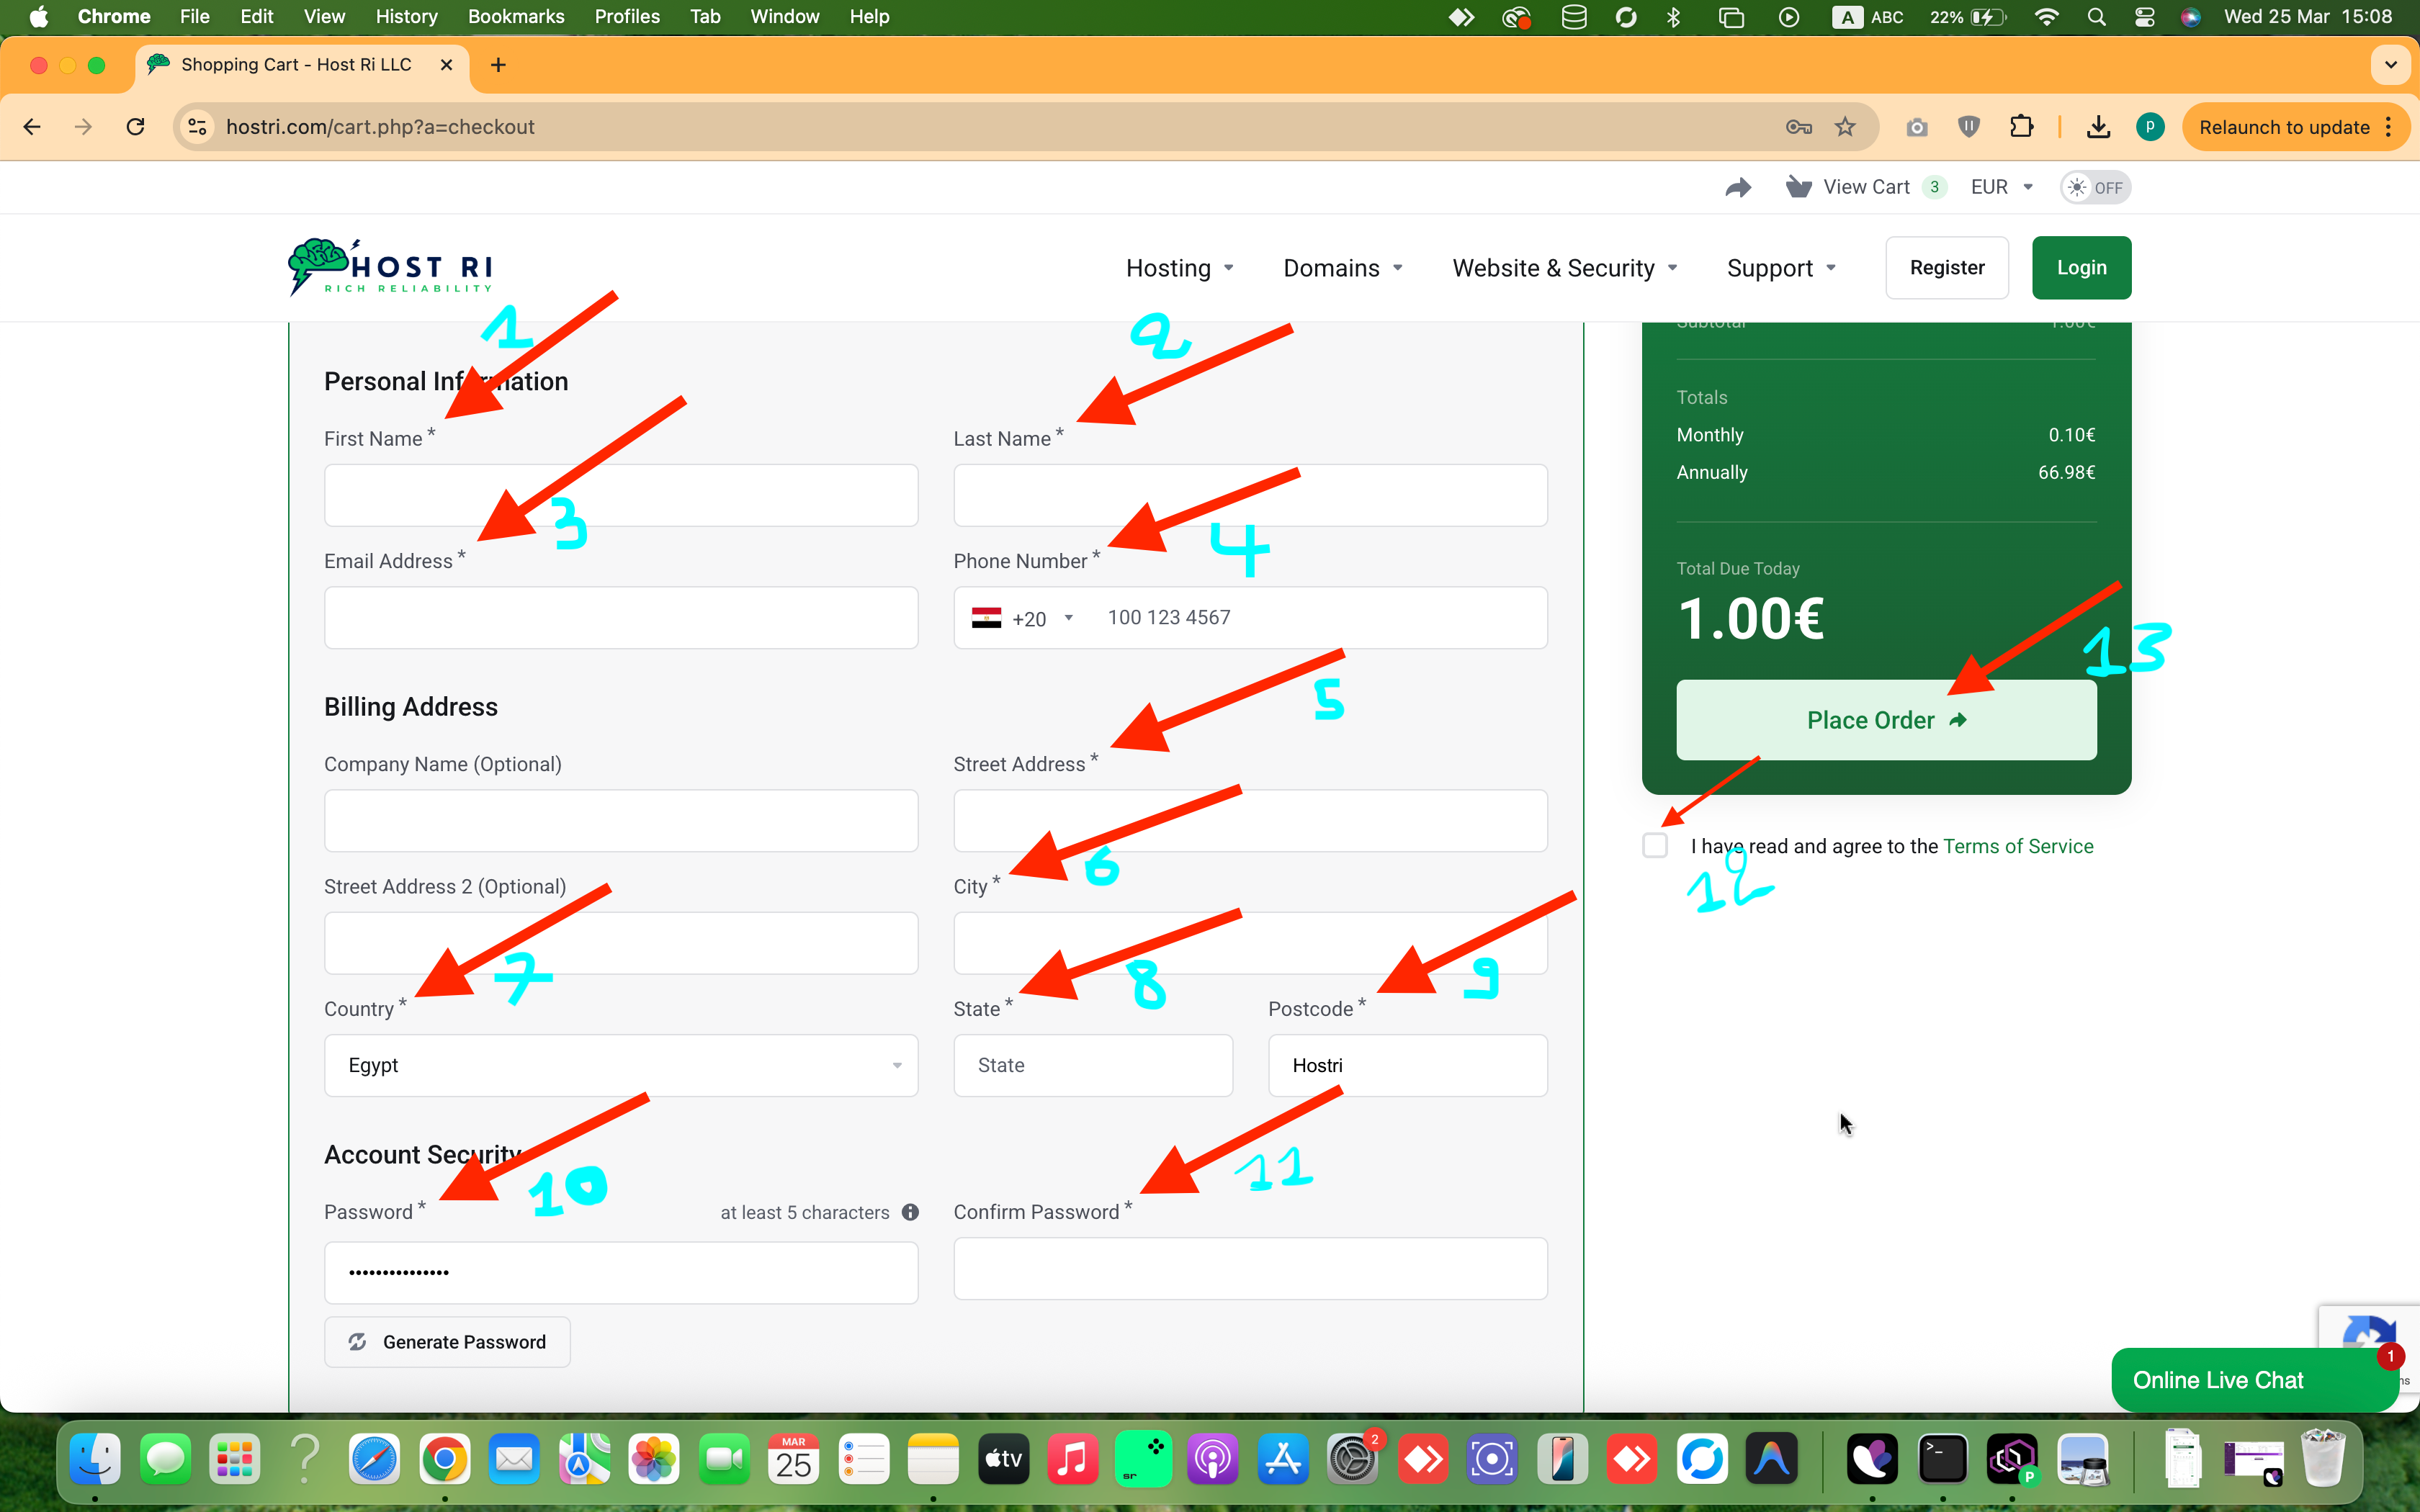Viewport: 2420px width, 1512px height.
Task: Open the Terms of Service link
Action: click(2017, 846)
